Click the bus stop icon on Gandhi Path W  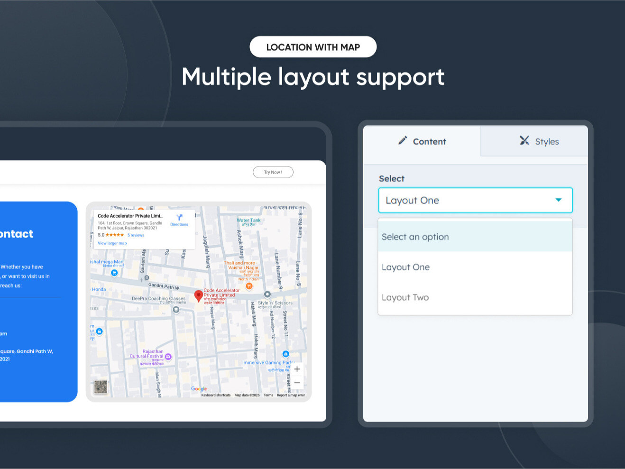coord(146,278)
